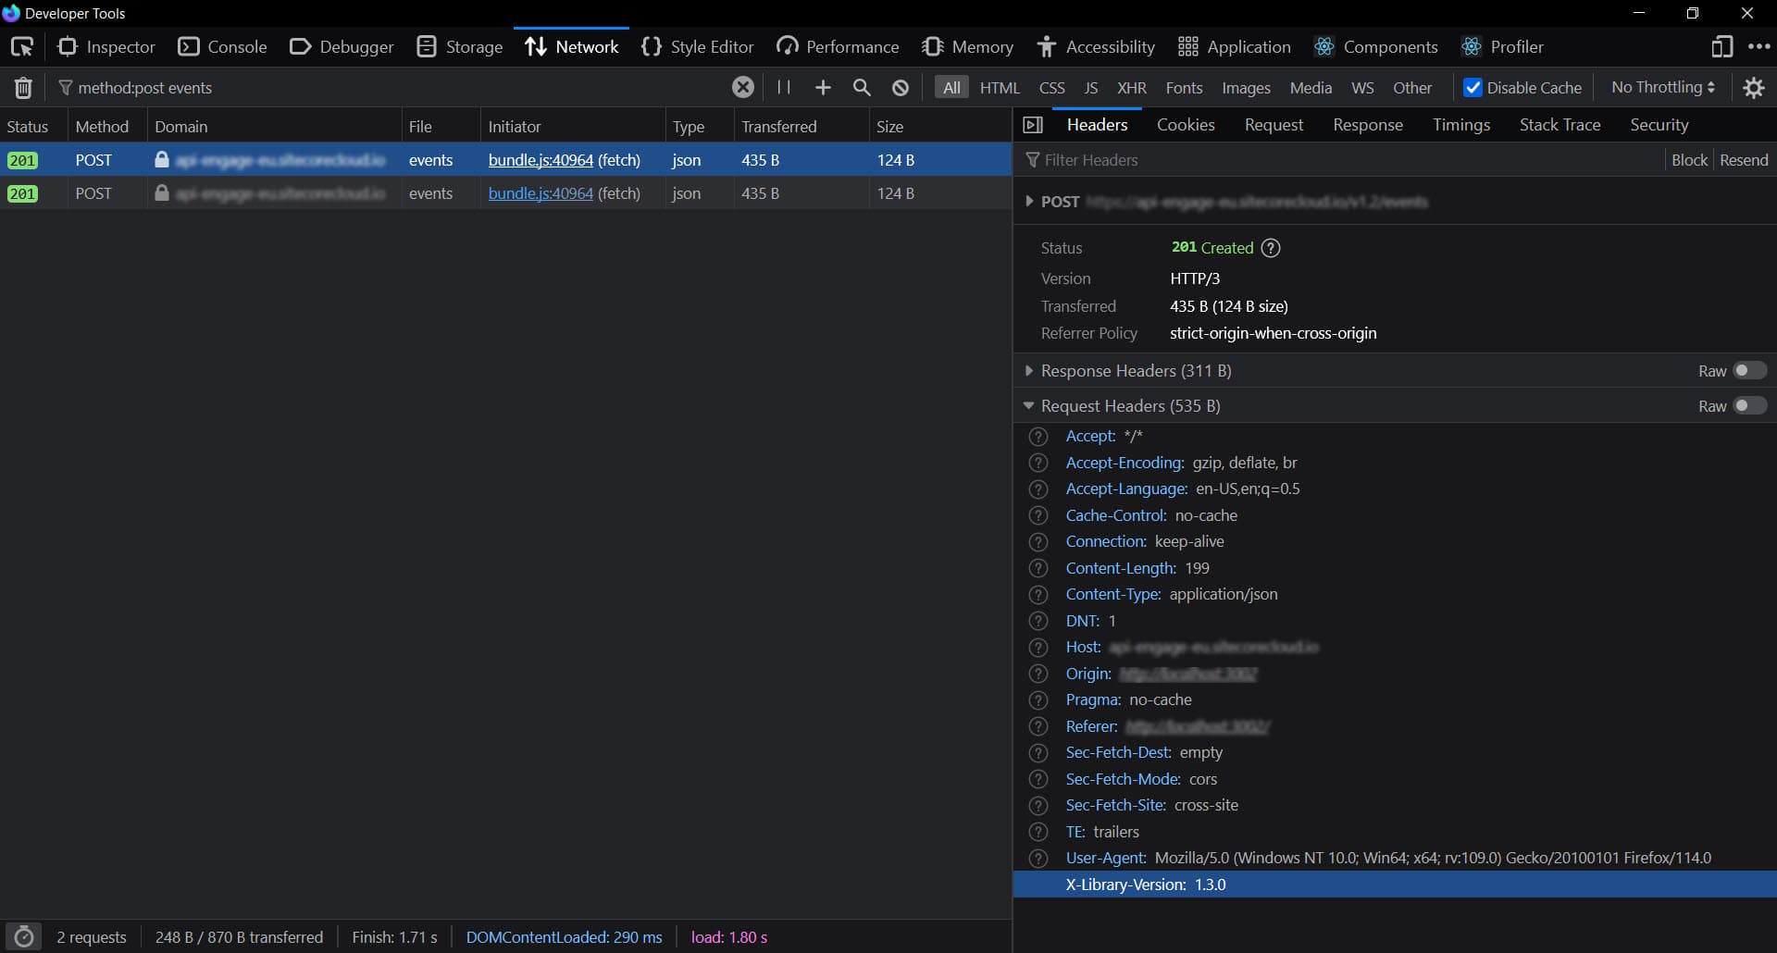Open the Inspector panel
Image resolution: width=1777 pixels, height=953 pixels.
coord(106,46)
